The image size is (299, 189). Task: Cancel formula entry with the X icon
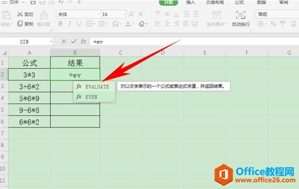click(64, 41)
